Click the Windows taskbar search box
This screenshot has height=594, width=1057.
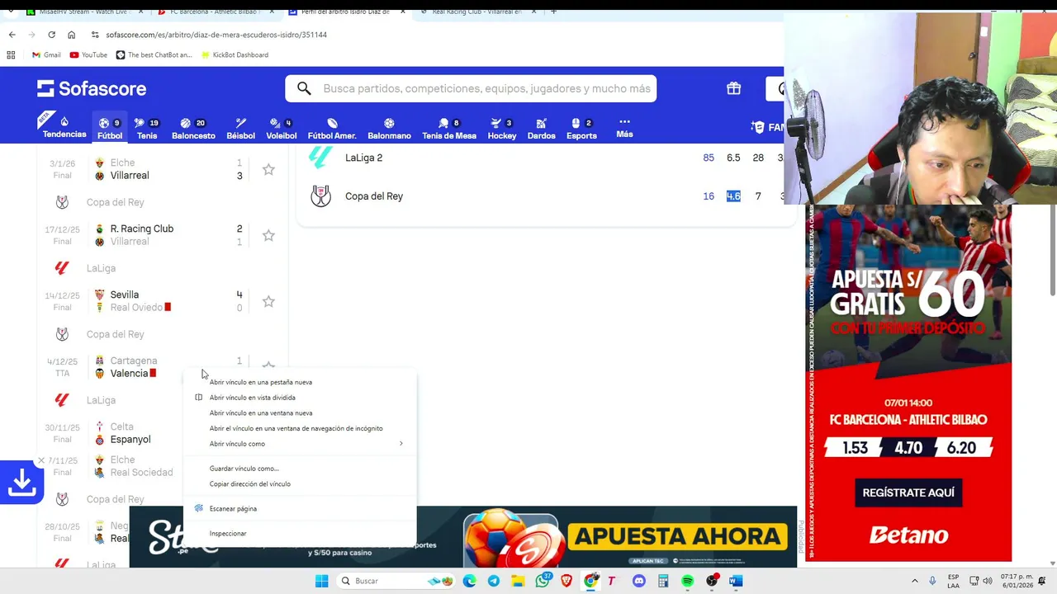(x=396, y=581)
